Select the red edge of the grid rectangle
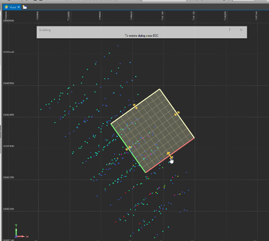This screenshot has height=241, width=269. click(170, 155)
